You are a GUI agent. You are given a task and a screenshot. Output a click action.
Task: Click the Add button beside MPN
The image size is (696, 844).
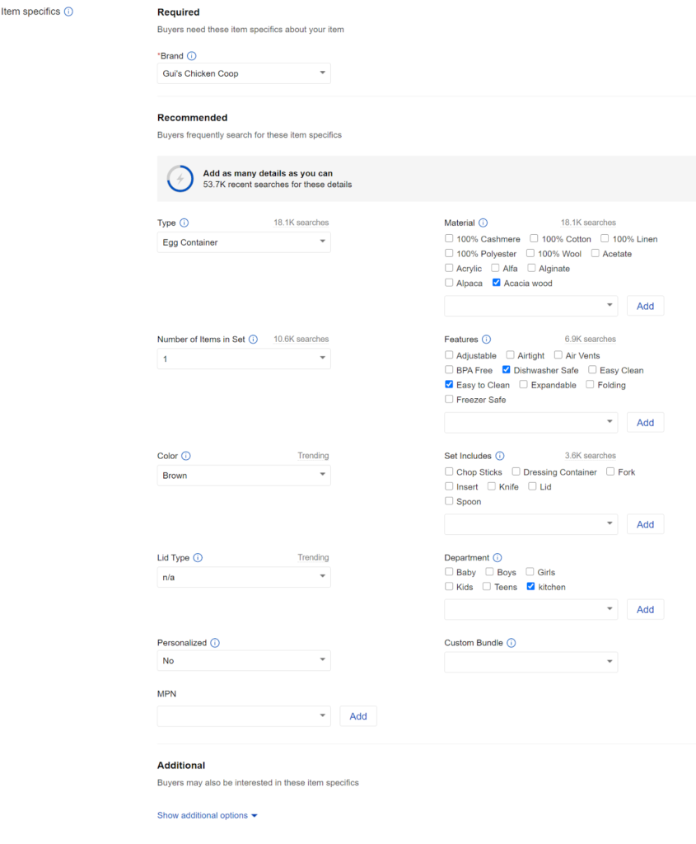point(358,716)
